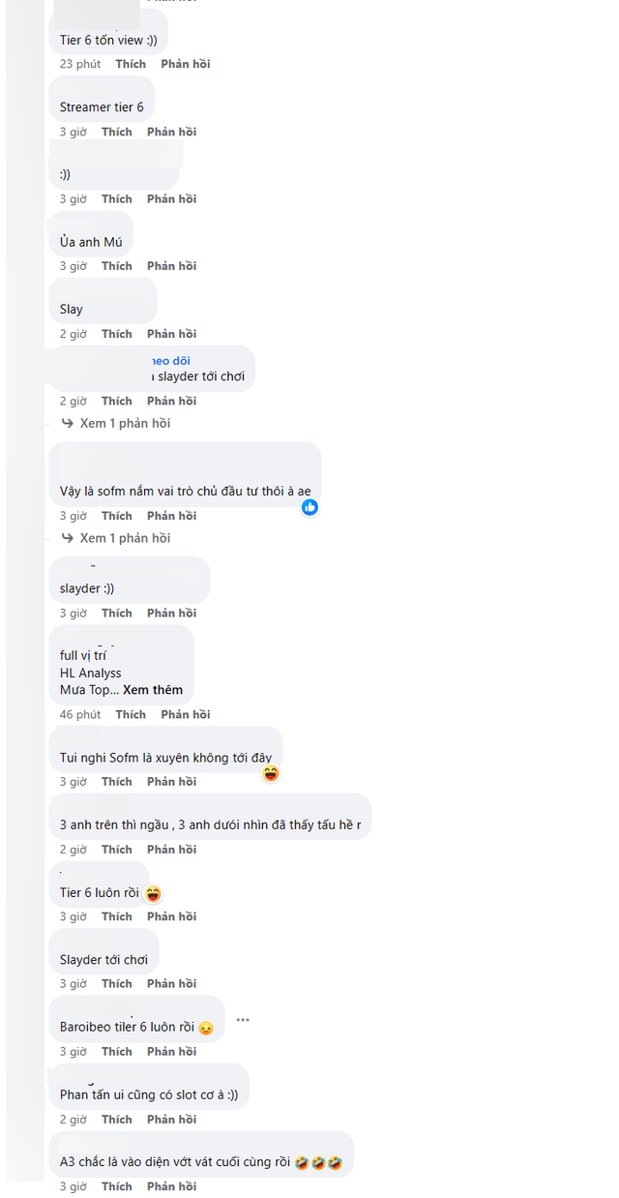Expand 'Xem thêm' on the HL Analyss comment

[153, 690]
